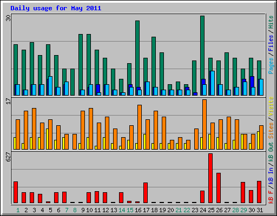The image size is (277, 216).
Task: Click the orange sites bar for day 16
Action: [x=140, y=127]
